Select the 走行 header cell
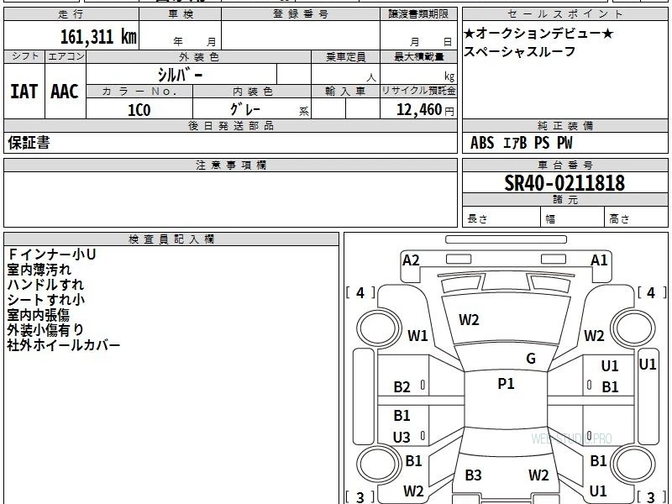 tap(71, 14)
